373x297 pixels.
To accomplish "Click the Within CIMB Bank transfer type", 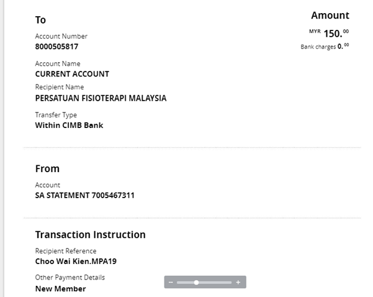I will point(69,125).
